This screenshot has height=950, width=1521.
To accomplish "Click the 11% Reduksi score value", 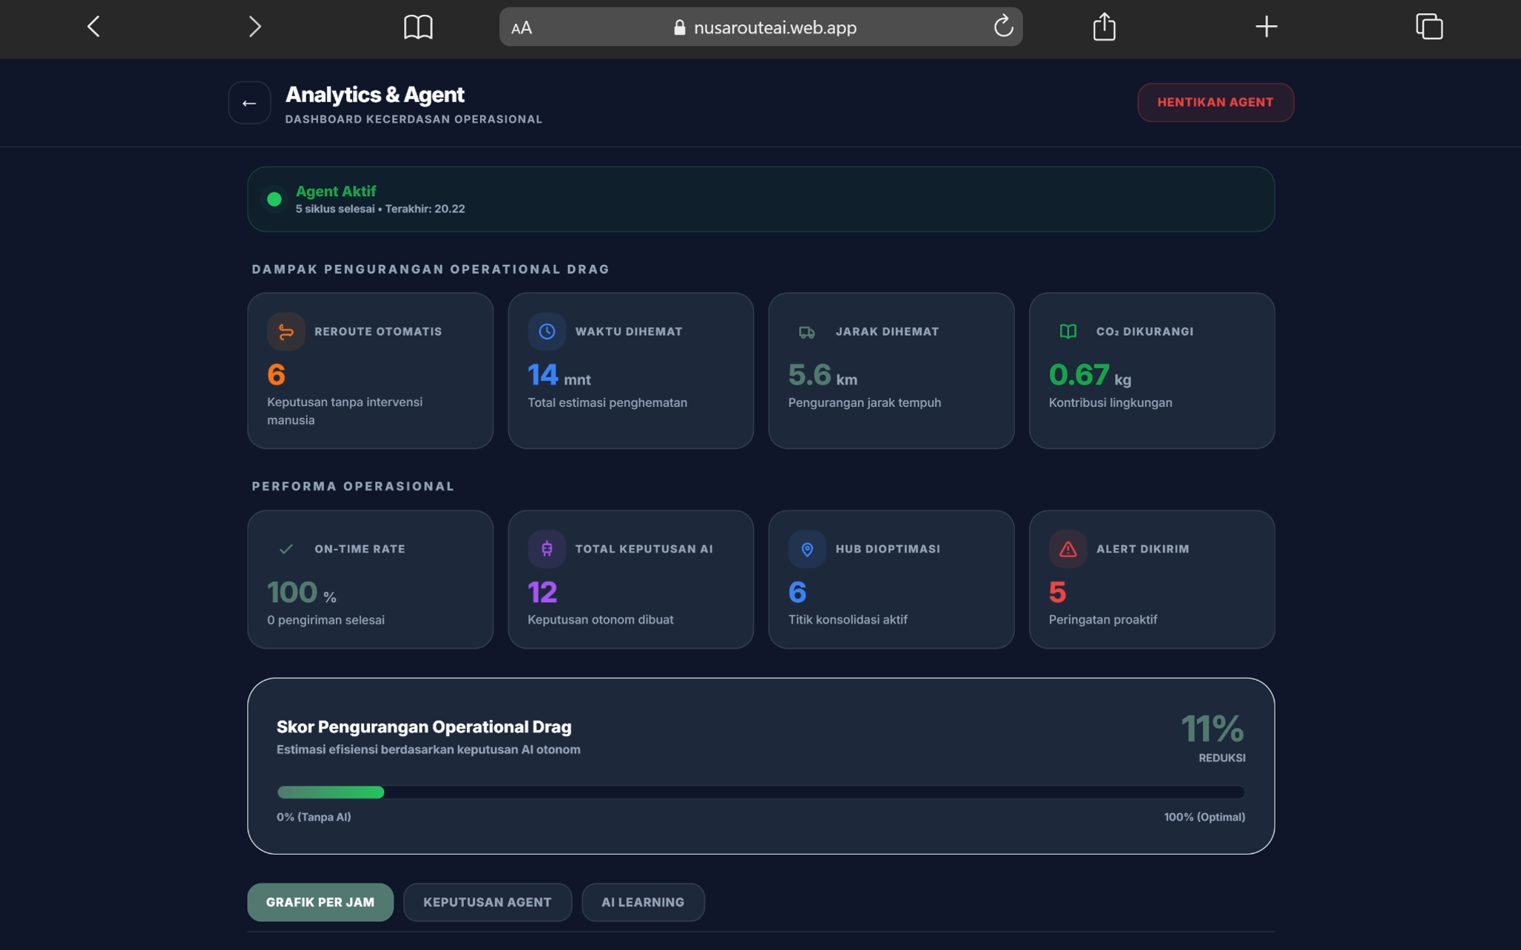I will tap(1213, 730).
